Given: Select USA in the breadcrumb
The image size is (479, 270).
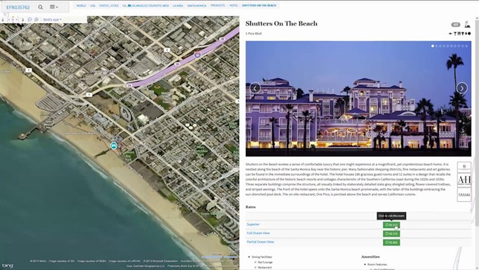Looking at the screenshot, I should pyautogui.click(x=93, y=6).
